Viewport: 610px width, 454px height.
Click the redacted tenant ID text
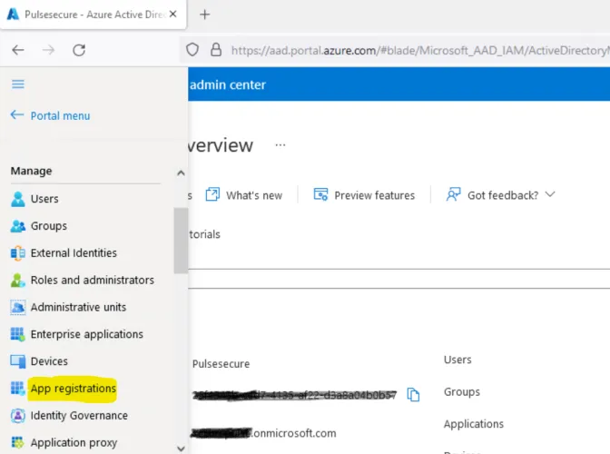pos(294,395)
